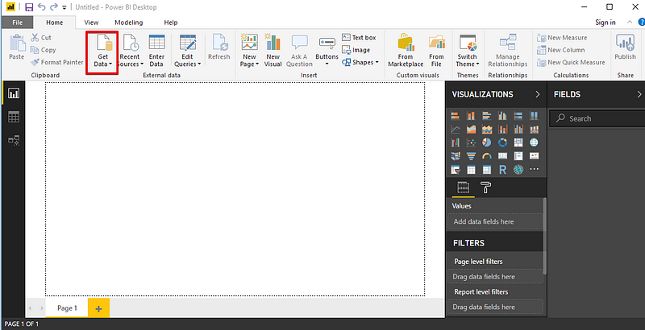Open Customize Quick Access Toolbar dropdown
645x330 pixels.
pyautogui.click(x=64, y=7)
